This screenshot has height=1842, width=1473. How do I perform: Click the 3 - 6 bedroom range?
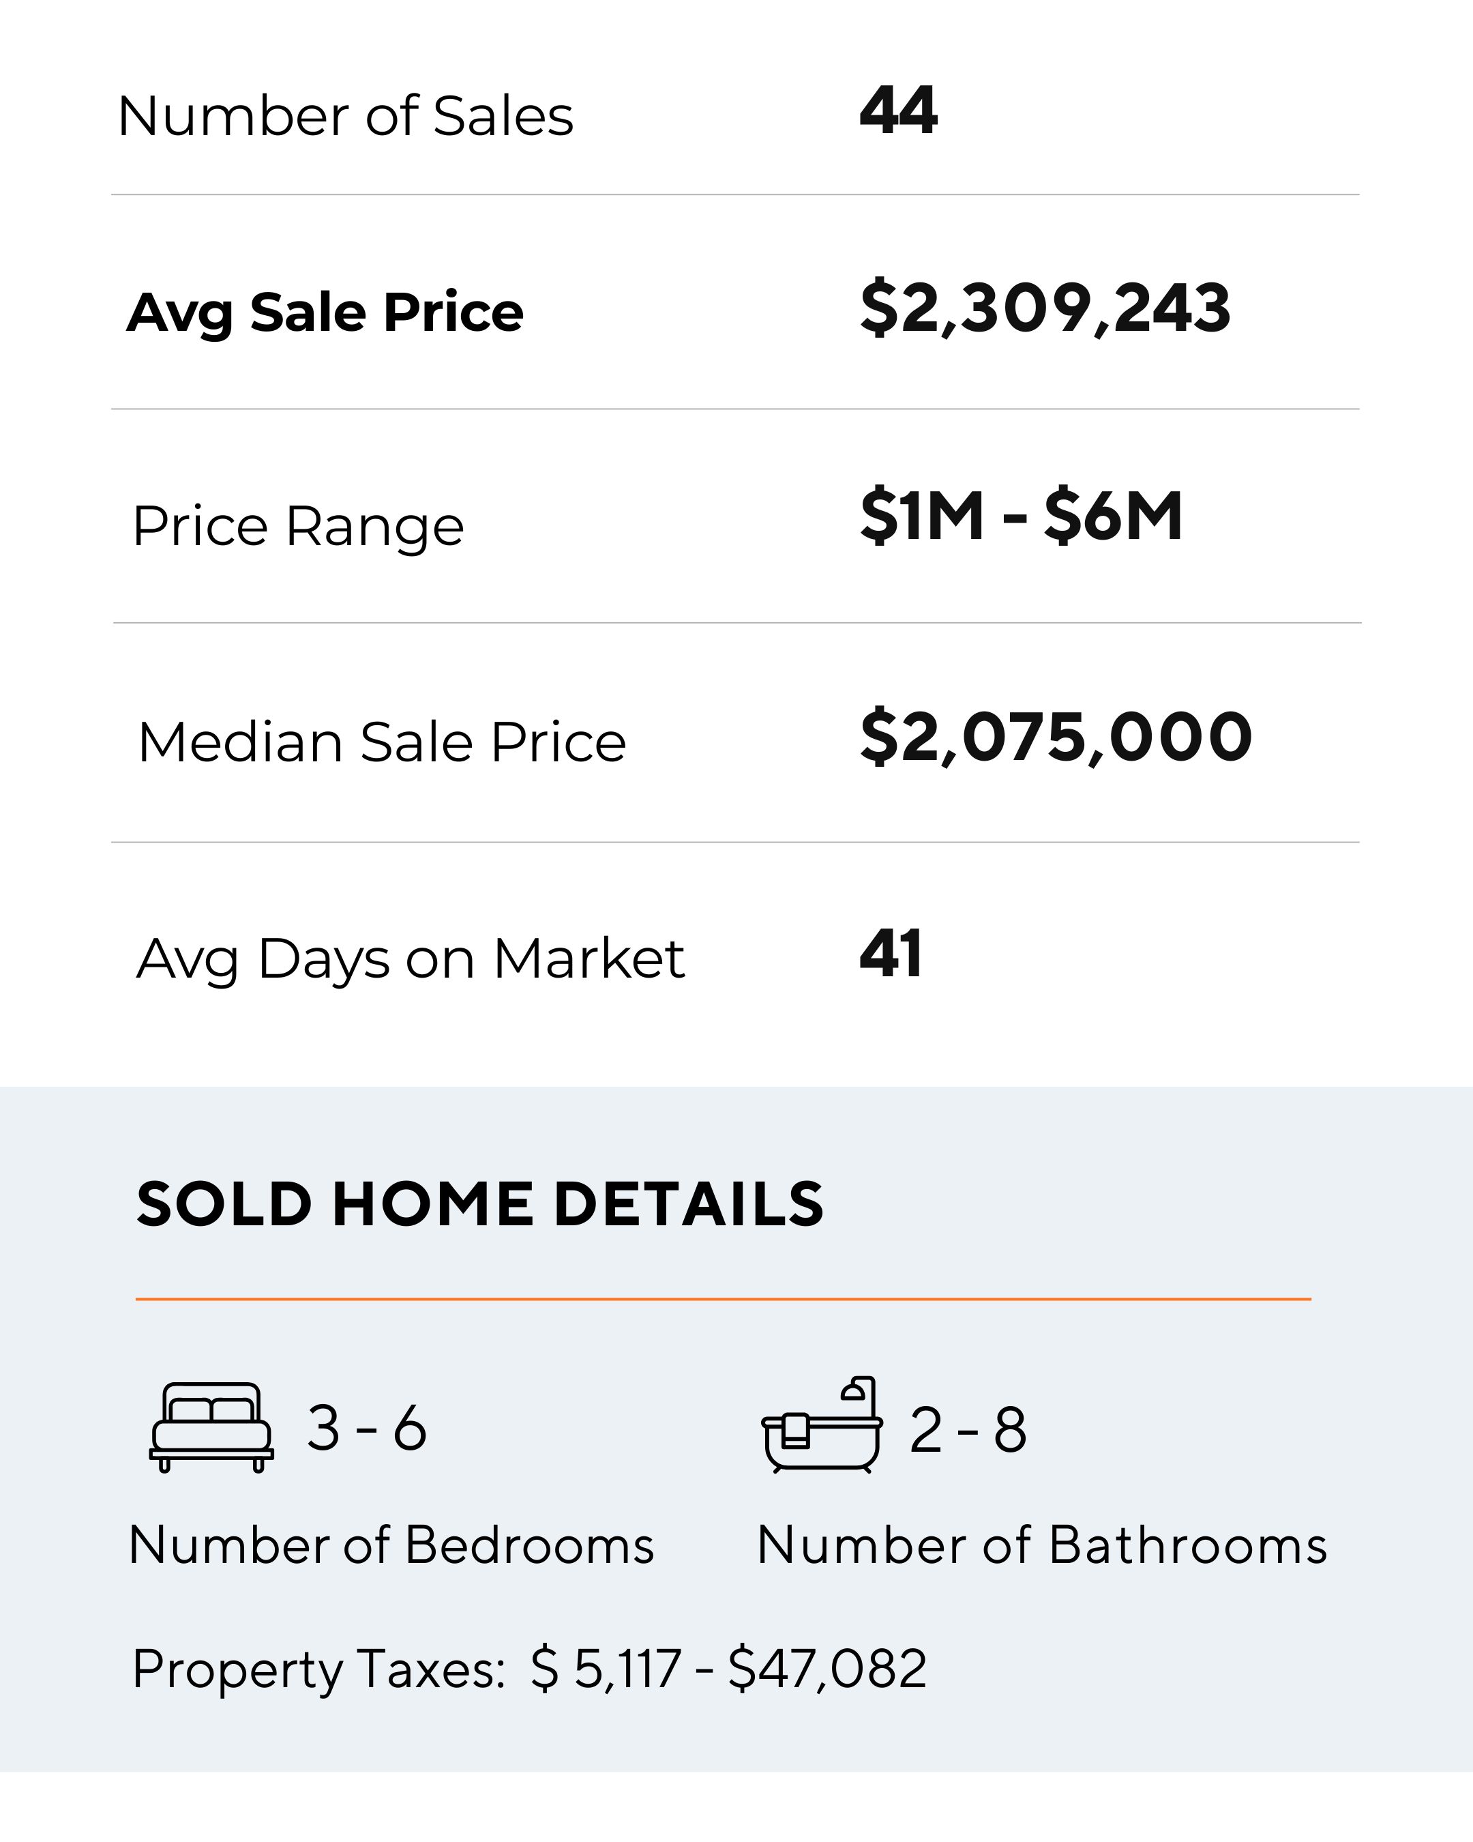pos(366,1428)
